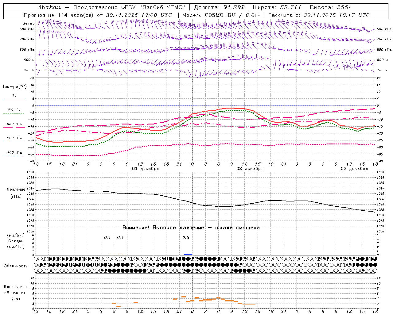
Task: Click the "500 гПа" temperature legend entry
Action: click(x=14, y=152)
